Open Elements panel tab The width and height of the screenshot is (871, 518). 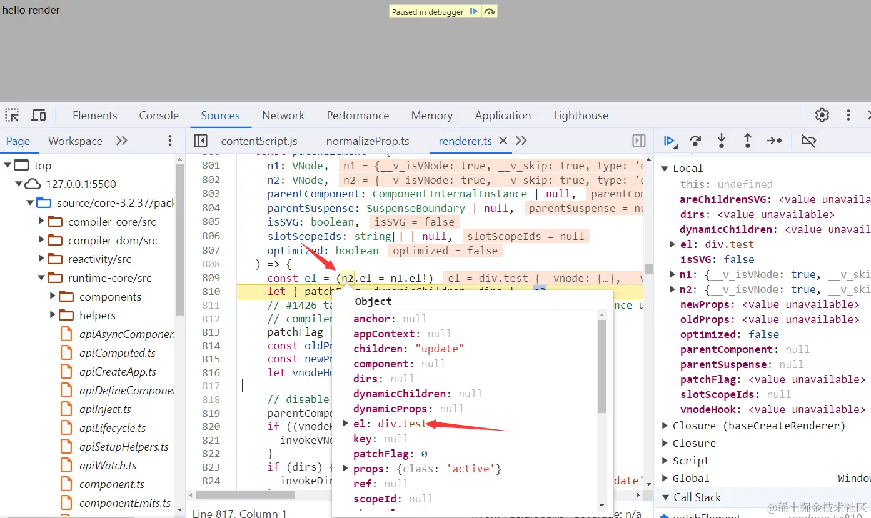tap(95, 115)
